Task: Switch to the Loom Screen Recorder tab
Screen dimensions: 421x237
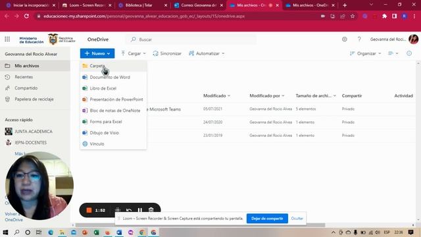Action: (x=86, y=5)
